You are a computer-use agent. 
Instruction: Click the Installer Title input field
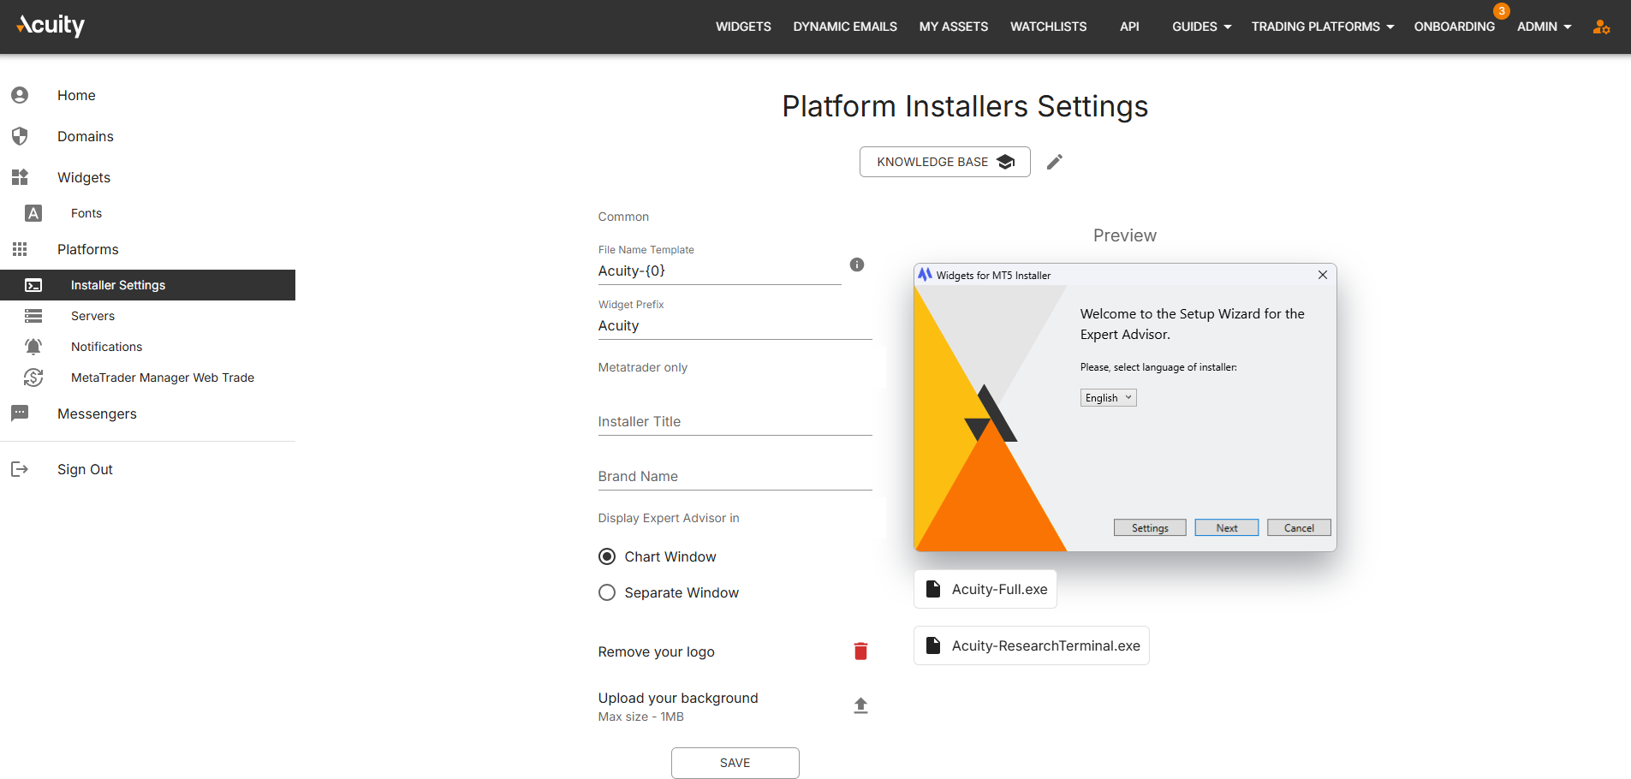coord(735,421)
